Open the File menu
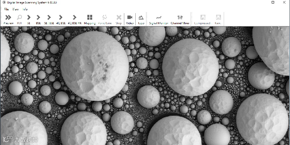Screen dimensions: 290x145 [x=7, y=9]
